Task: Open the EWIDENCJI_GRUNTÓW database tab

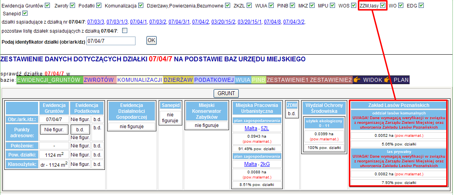Action: tap(49, 80)
